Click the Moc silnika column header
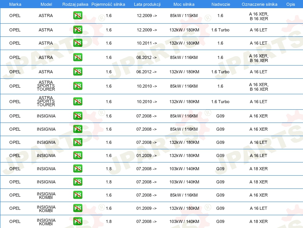This screenshot has height=228, width=303. click(184, 4)
